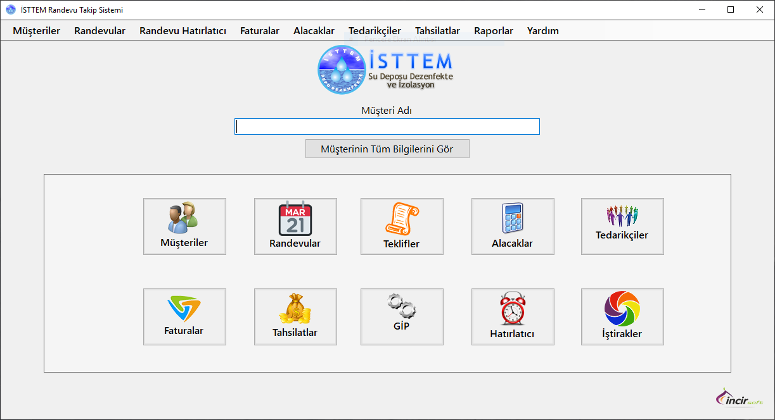Maximize the İSTTEM window

click(731, 9)
